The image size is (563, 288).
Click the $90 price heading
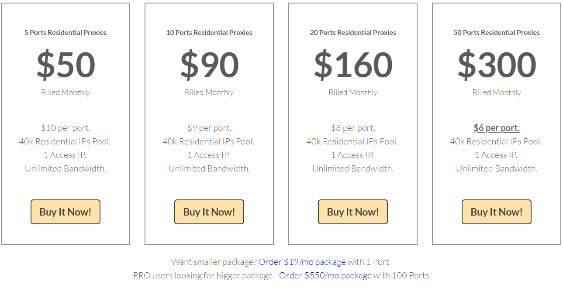point(209,65)
